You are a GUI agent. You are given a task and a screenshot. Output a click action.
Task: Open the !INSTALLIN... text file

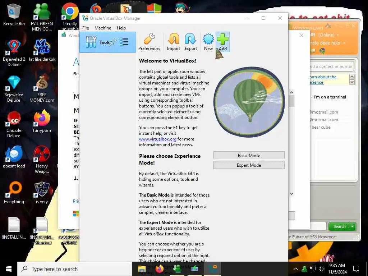(14, 228)
